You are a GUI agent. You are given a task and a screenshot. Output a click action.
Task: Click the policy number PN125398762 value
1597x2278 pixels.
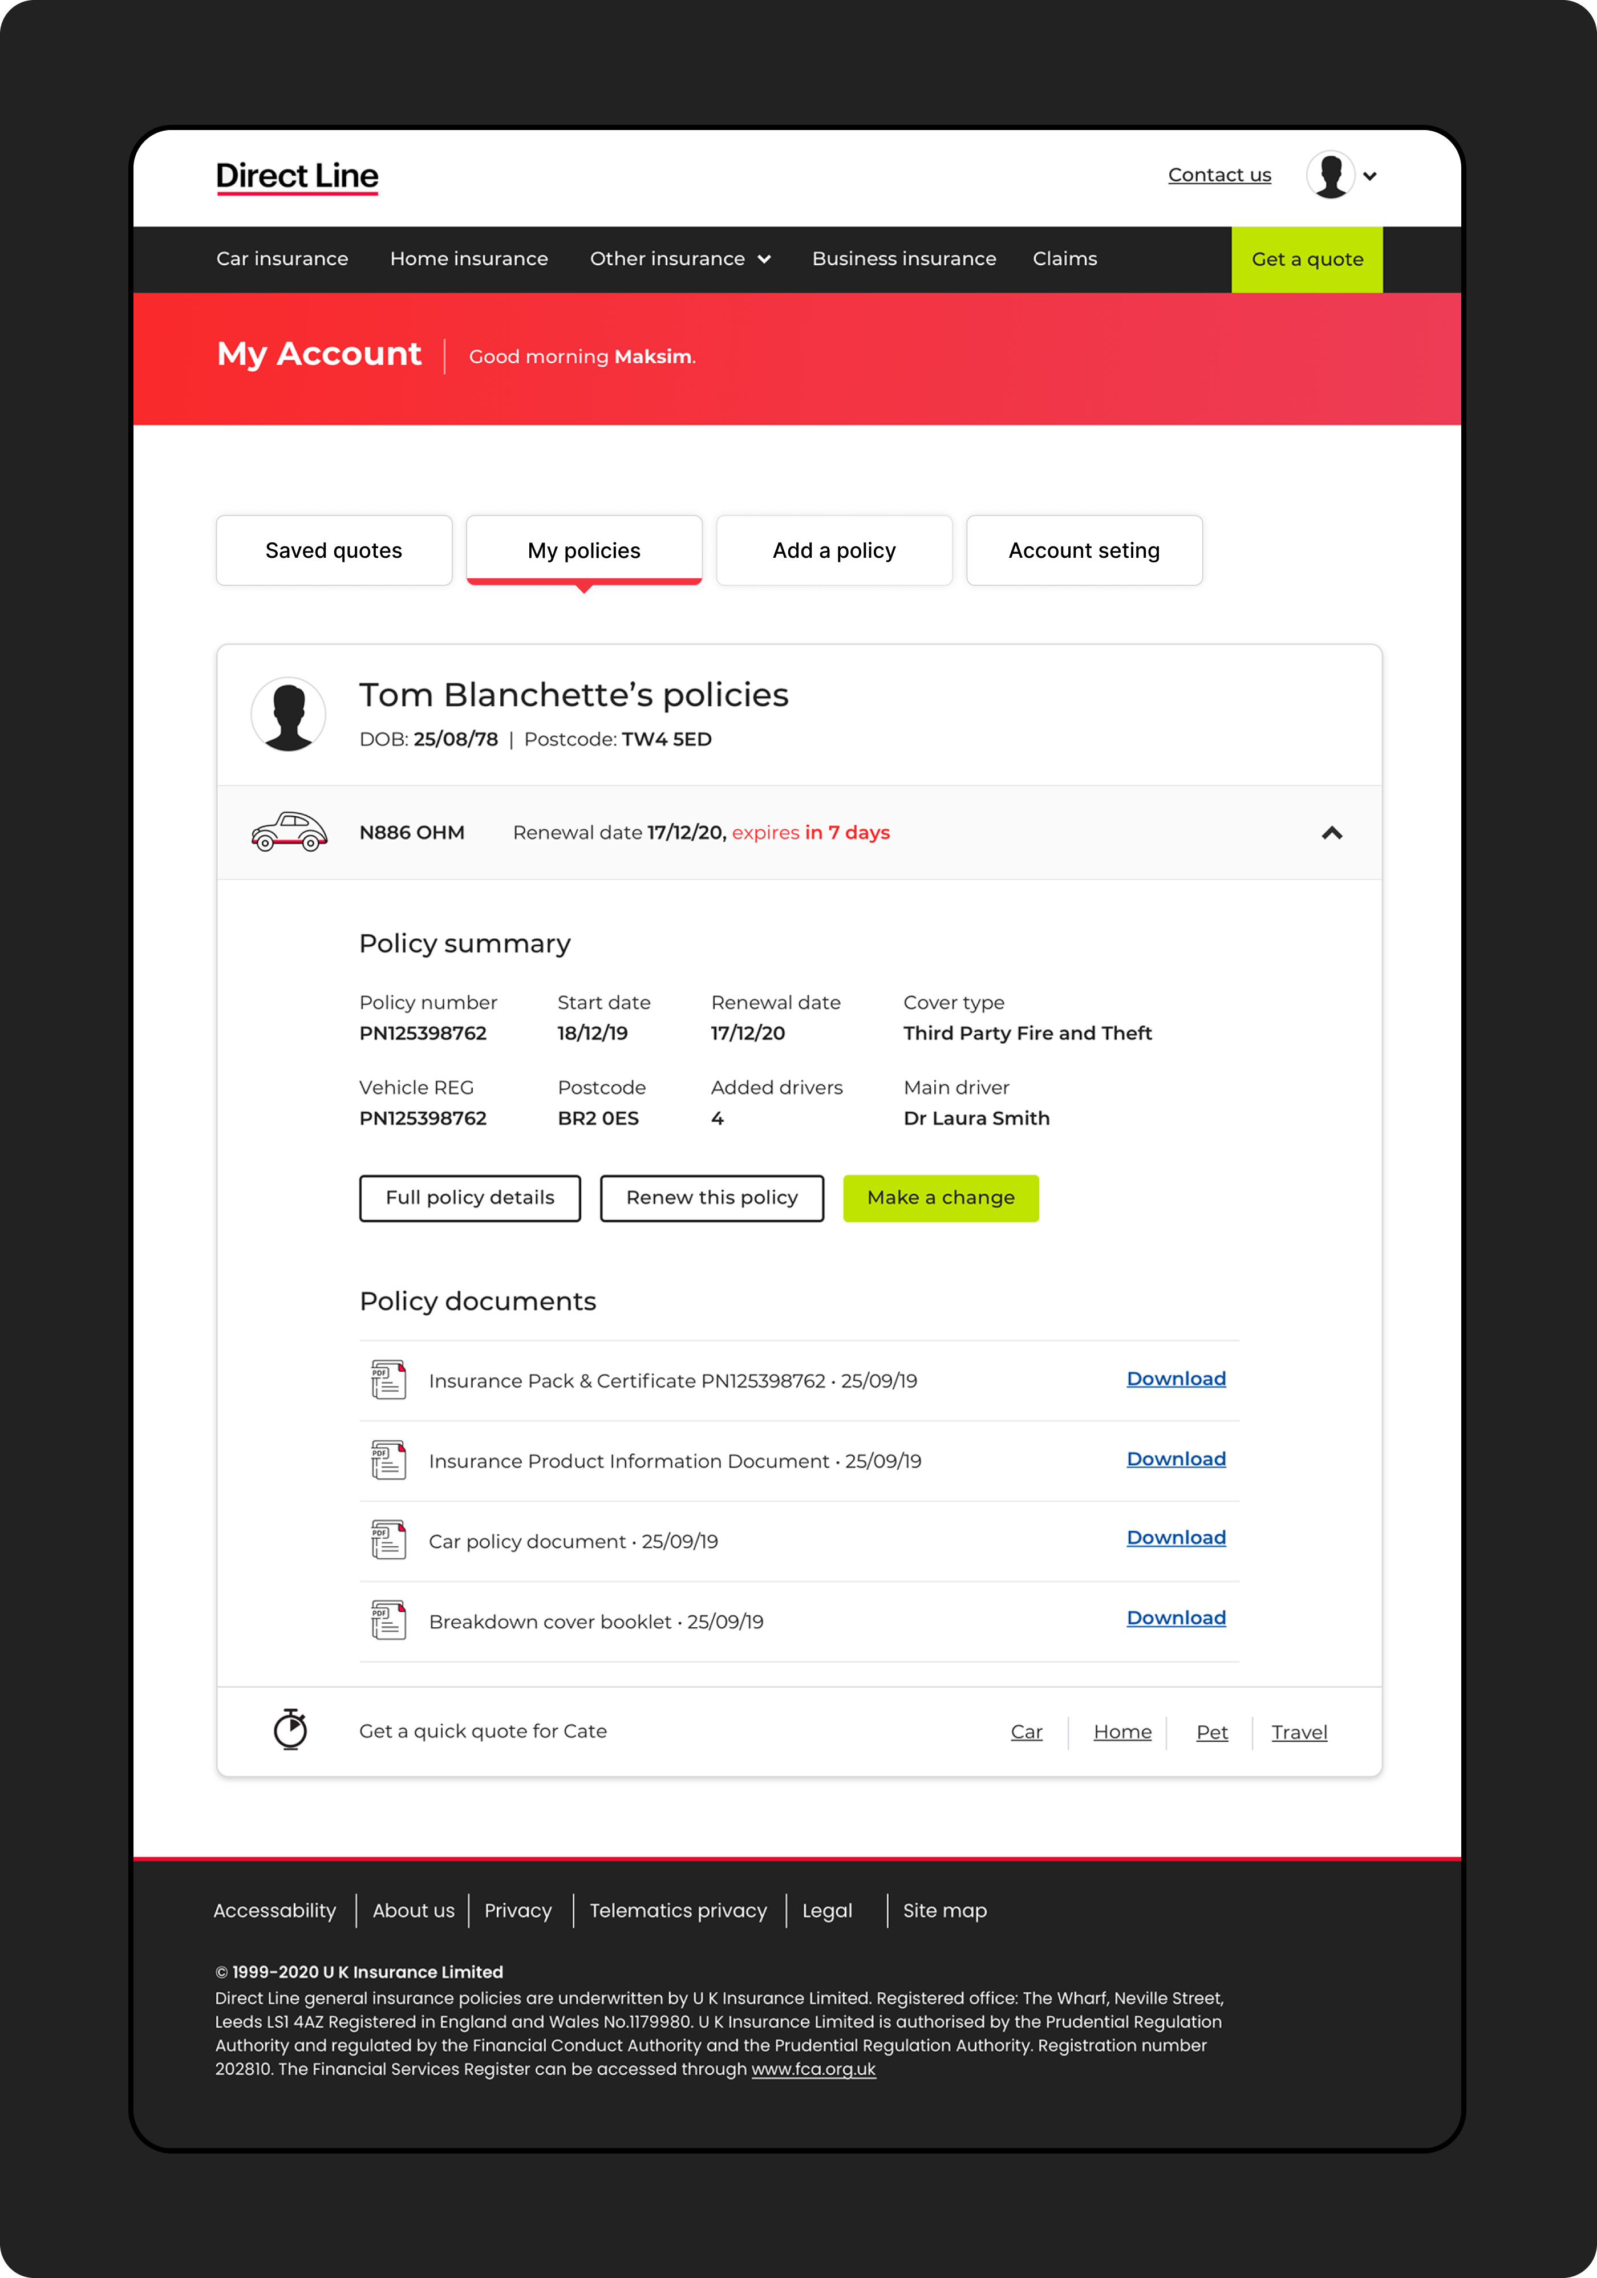click(423, 1033)
